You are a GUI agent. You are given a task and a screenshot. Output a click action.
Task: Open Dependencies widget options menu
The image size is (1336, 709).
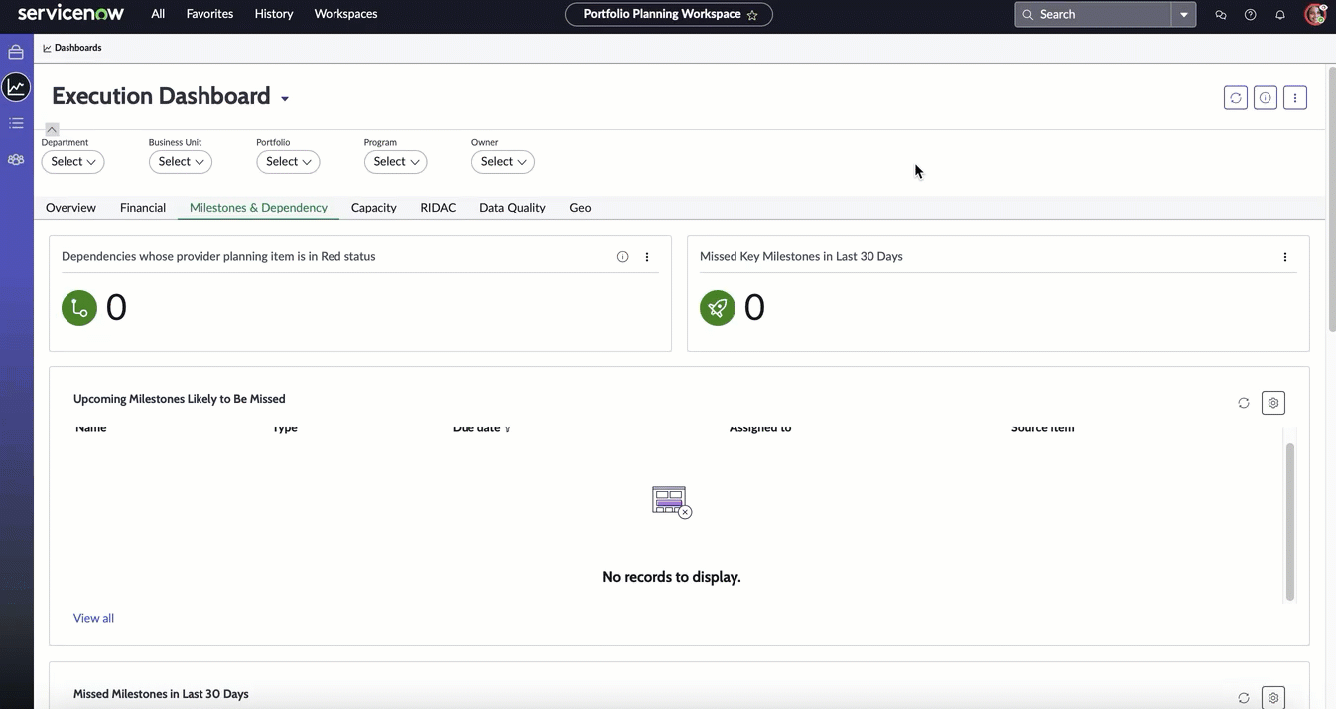[647, 257]
